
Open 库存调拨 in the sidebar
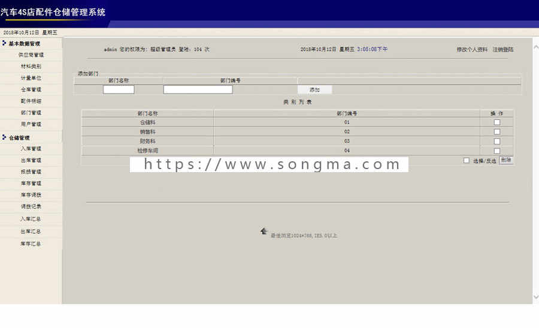coord(31,195)
